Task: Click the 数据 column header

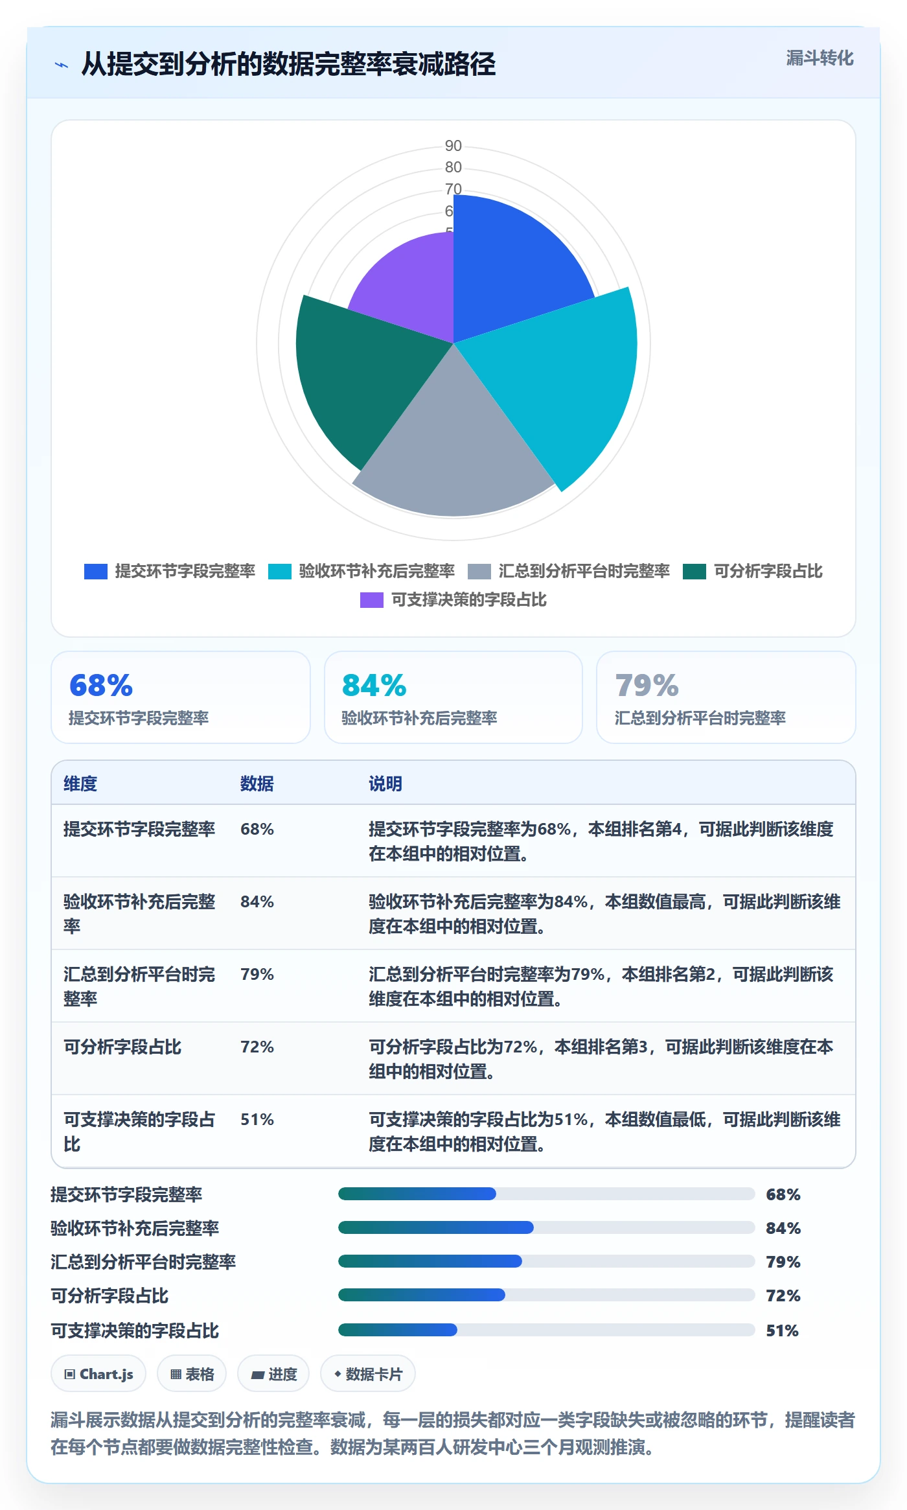Action: click(257, 784)
